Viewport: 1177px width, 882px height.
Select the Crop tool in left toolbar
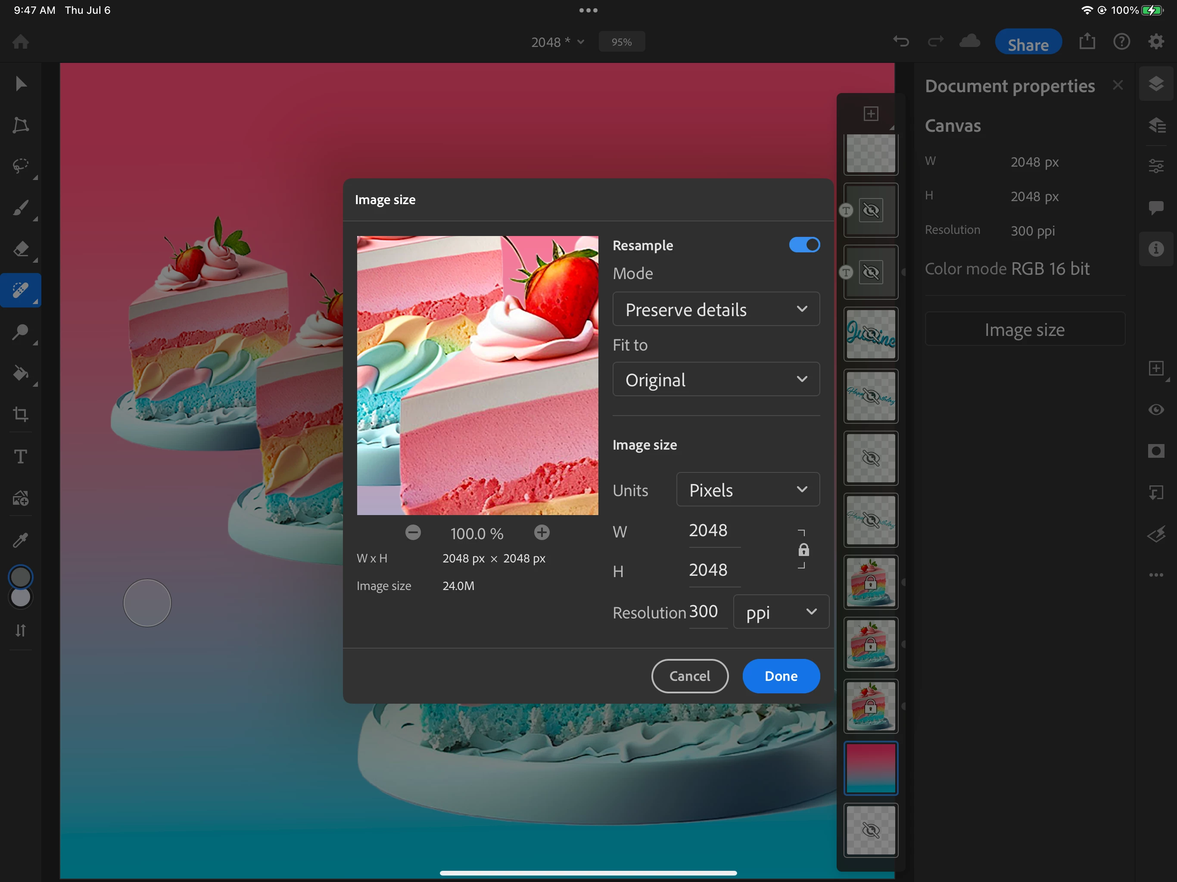coord(20,414)
